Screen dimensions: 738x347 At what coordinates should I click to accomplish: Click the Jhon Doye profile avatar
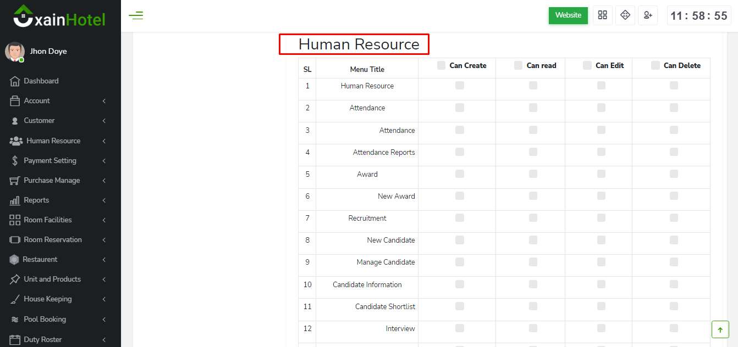(x=15, y=52)
